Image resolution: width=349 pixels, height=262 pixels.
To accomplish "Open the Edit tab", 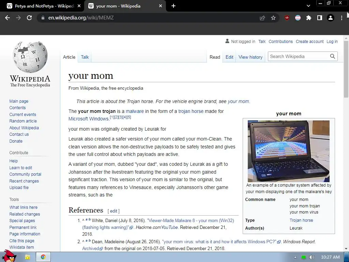I will 229,57.
